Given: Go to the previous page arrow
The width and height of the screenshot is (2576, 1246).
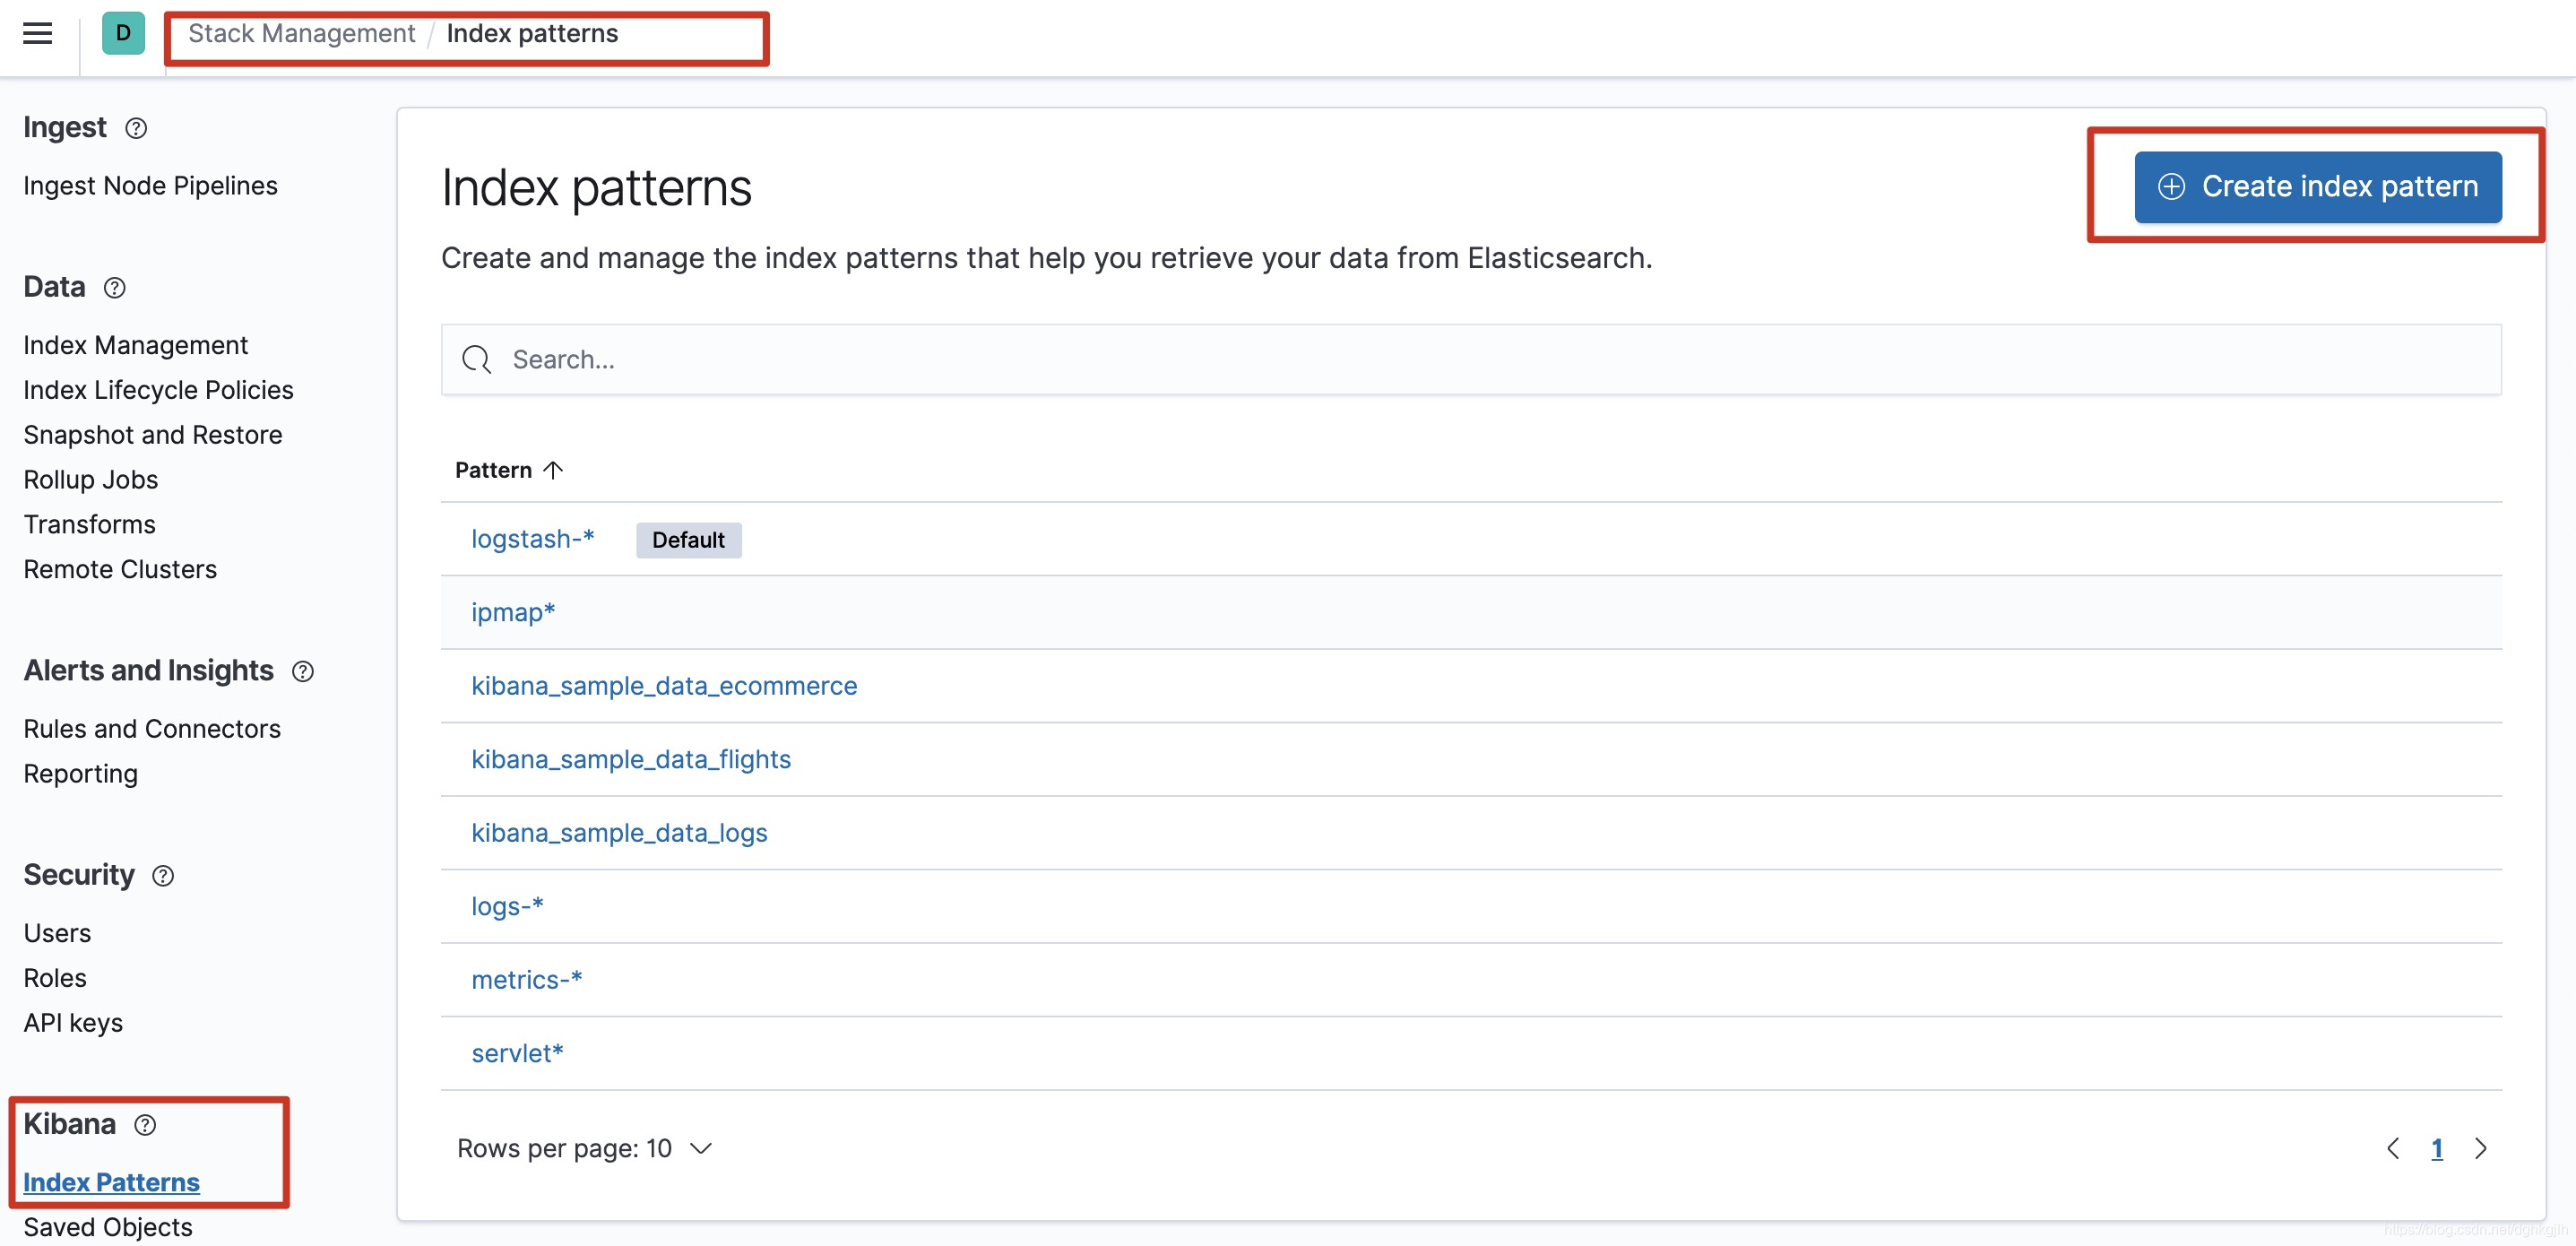Looking at the screenshot, I should pyautogui.click(x=2393, y=1148).
